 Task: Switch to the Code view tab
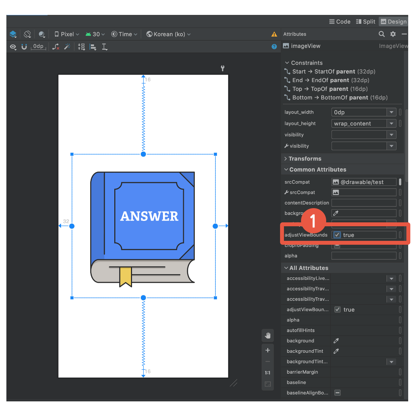click(x=340, y=22)
